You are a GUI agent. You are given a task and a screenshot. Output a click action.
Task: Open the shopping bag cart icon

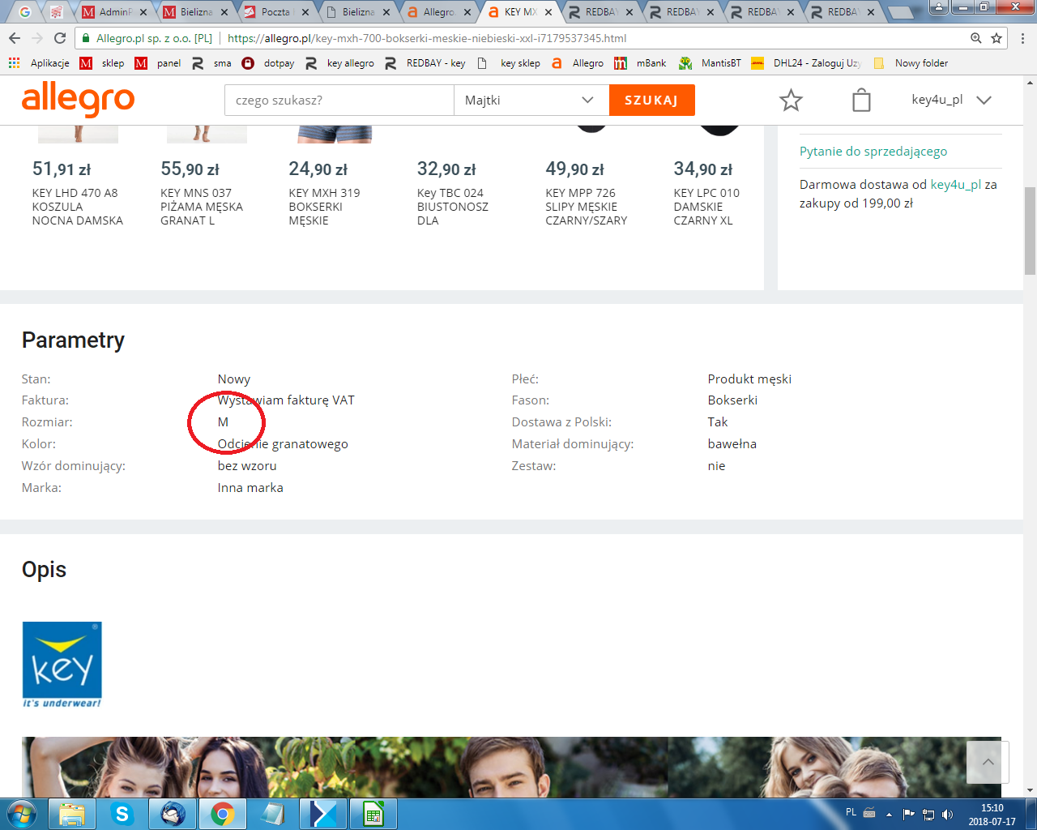861,101
